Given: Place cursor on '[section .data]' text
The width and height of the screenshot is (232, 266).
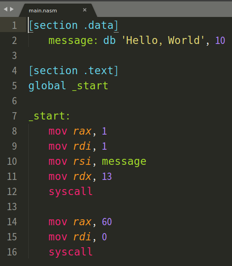Looking at the screenshot, I should (x=74, y=26).
